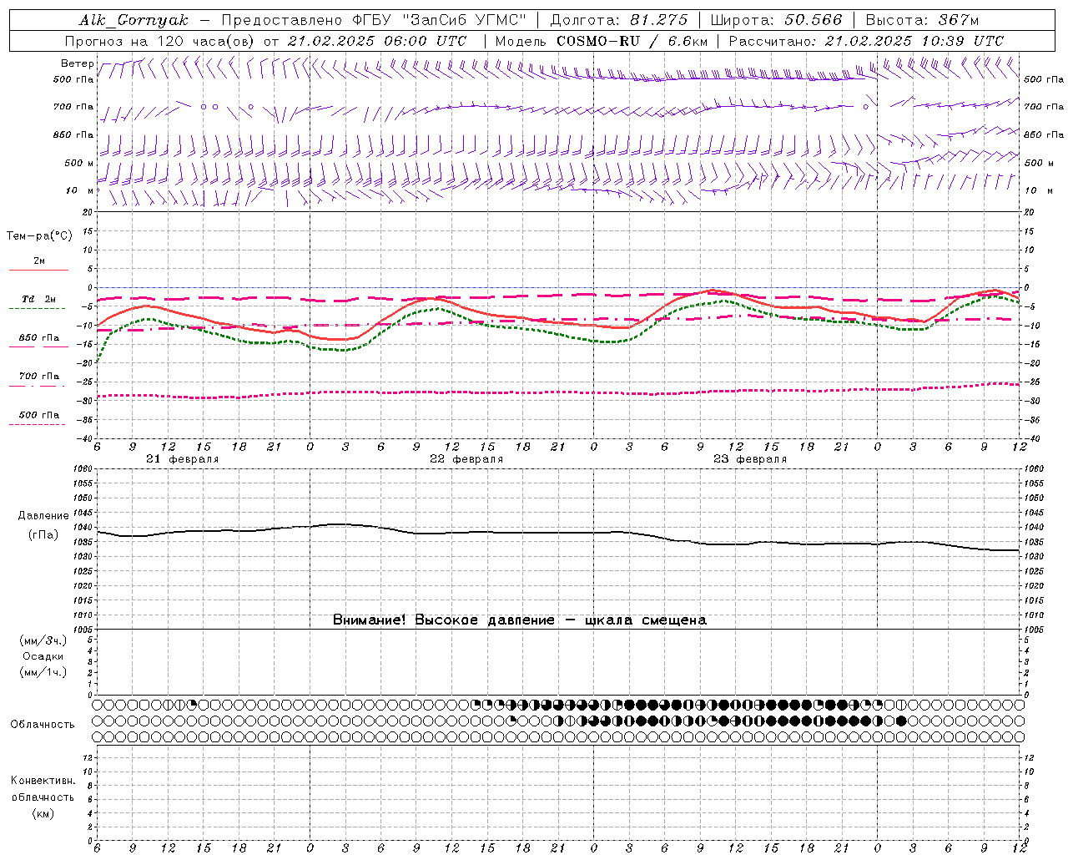
Task: Click the Конвективн. convective cloud label
Action: point(43,781)
